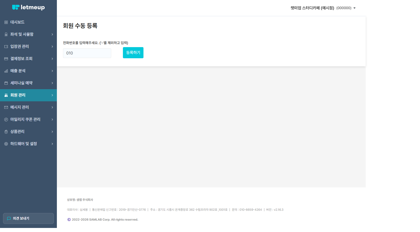Open the 입장권 관리 menu
This screenshot has height=232, width=420.
pos(28,47)
